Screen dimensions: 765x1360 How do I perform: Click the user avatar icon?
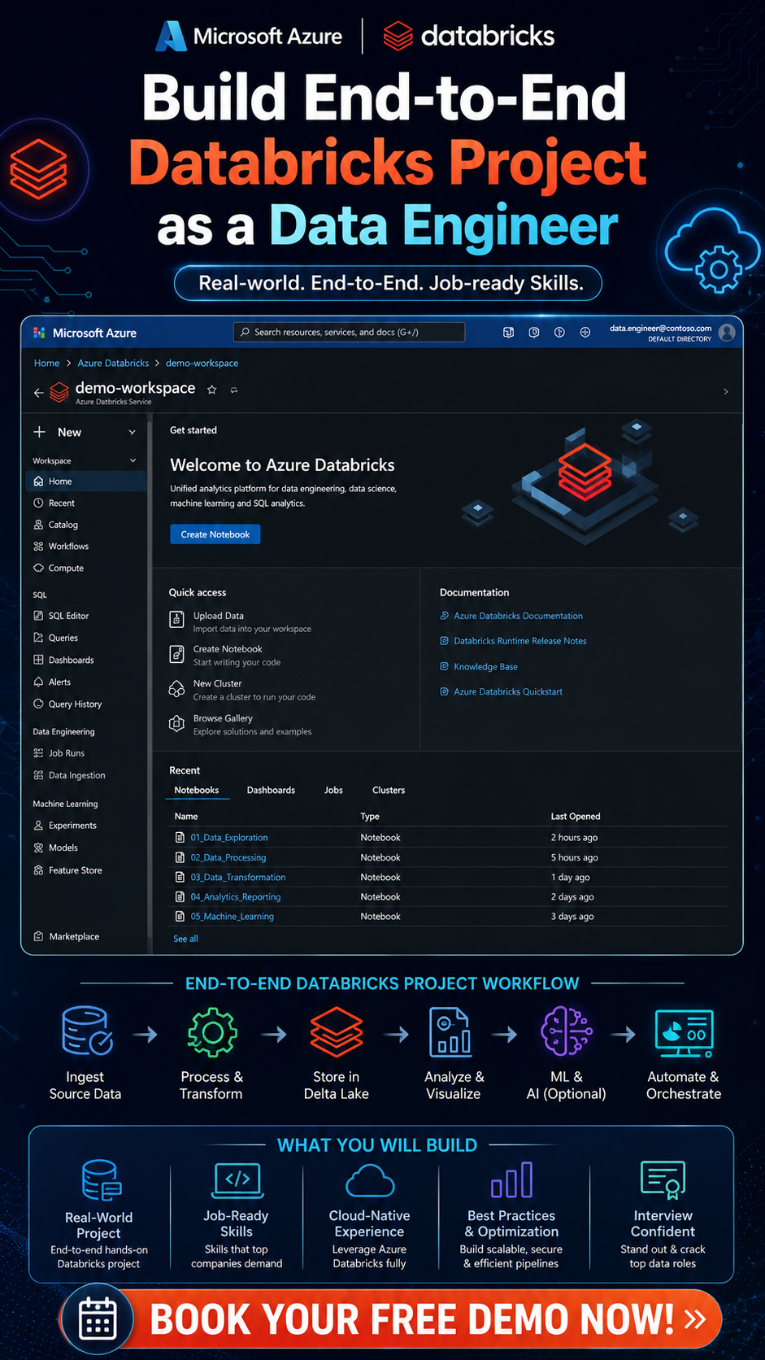[x=728, y=332]
